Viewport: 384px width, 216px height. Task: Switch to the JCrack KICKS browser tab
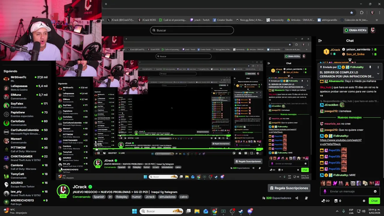click(147, 20)
